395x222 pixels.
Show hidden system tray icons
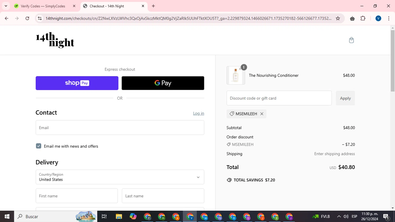click(x=339, y=216)
